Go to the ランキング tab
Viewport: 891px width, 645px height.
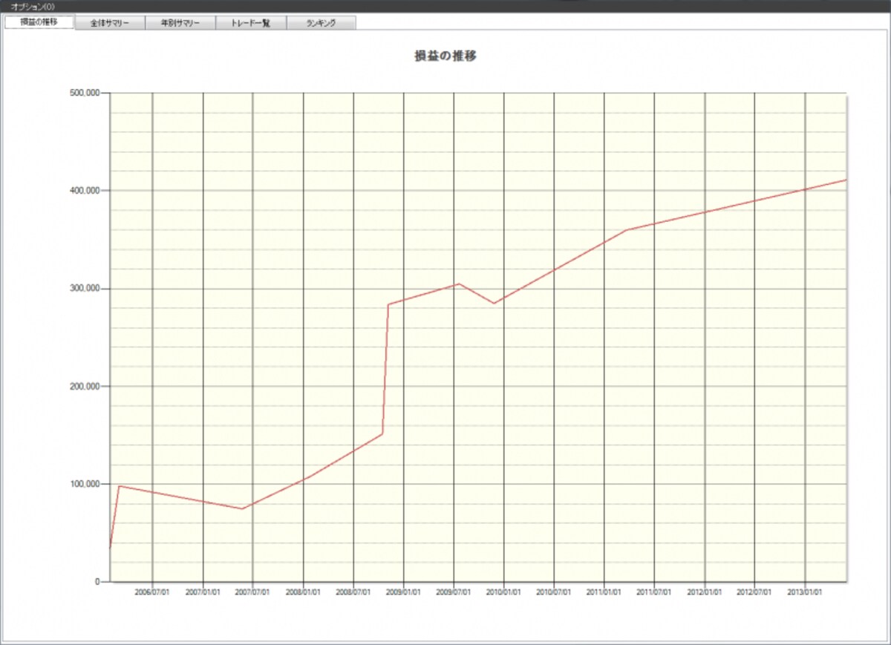pyautogui.click(x=321, y=23)
